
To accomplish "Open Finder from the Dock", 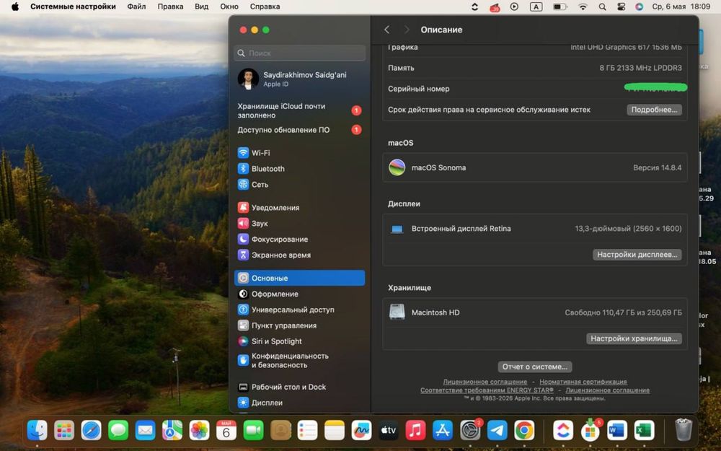I will (37, 431).
